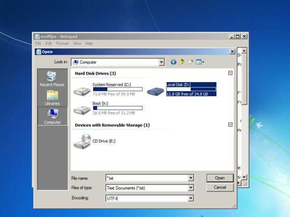This screenshot has height=217, width=290.
Task: Click the System Reserved (C:) usage bar
Action: [117, 89]
